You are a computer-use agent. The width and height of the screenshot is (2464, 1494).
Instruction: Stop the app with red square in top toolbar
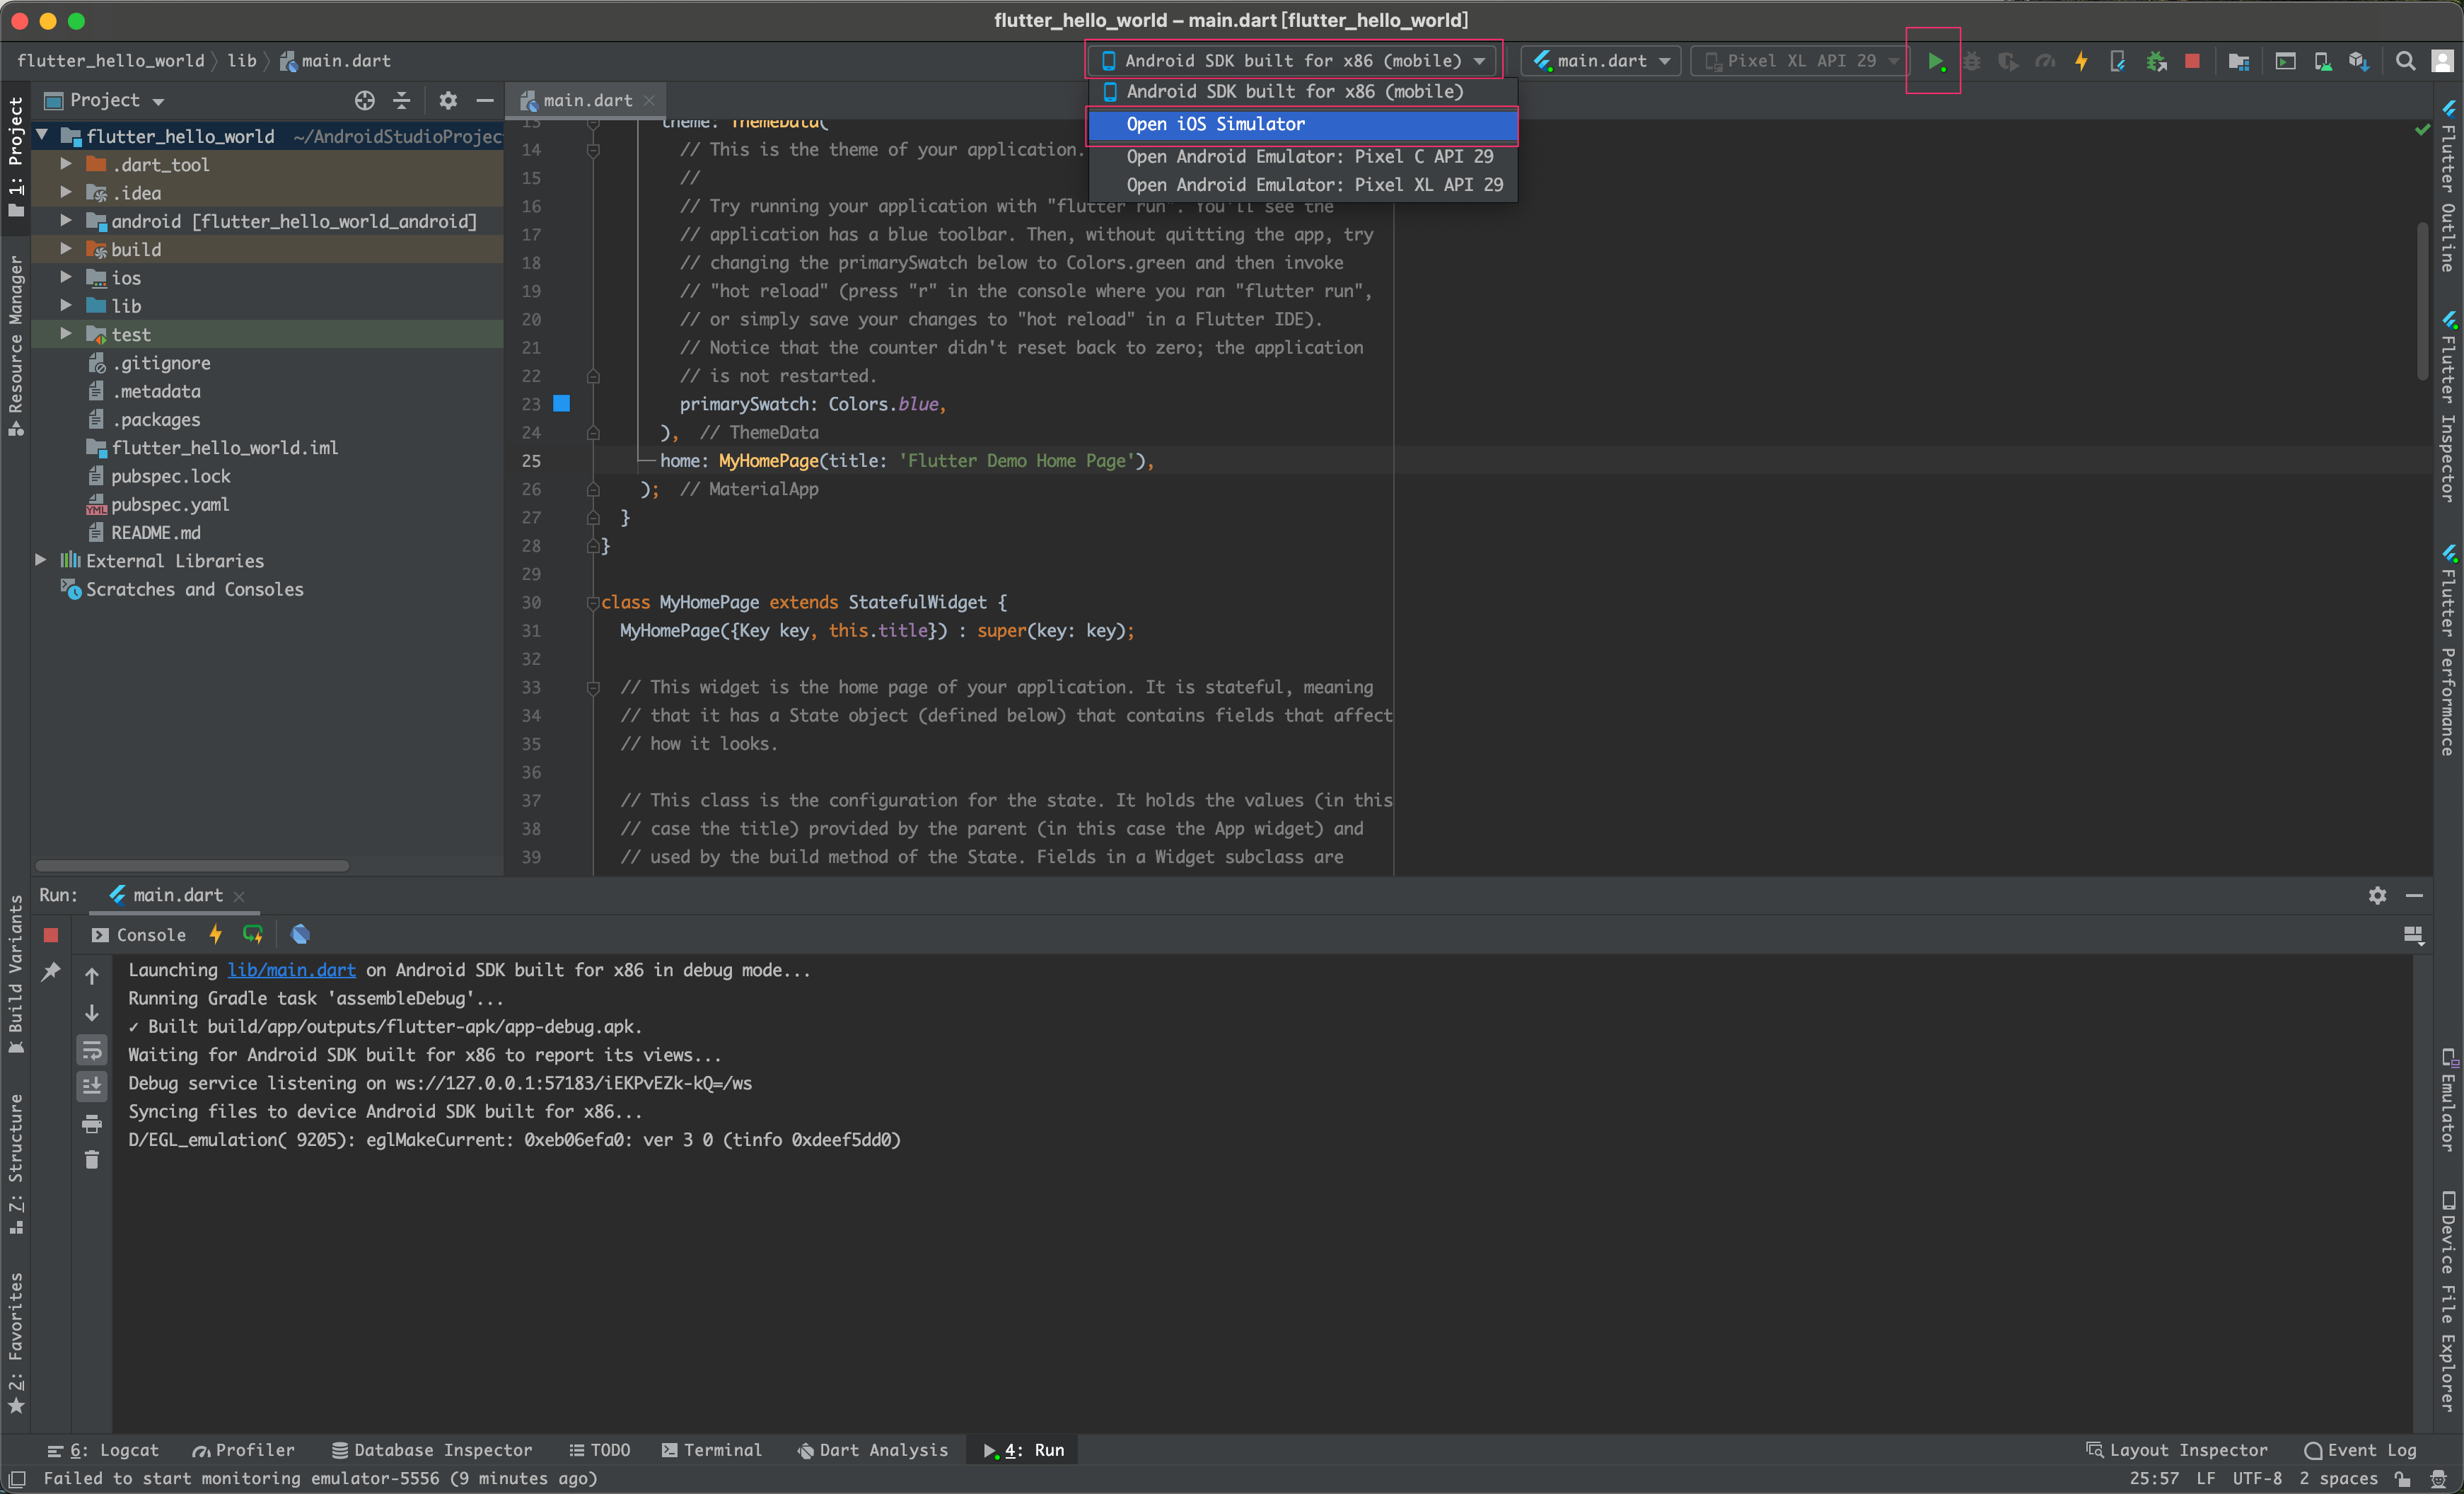coord(2192,61)
